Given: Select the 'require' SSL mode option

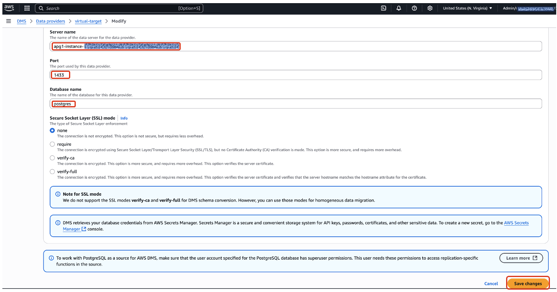Looking at the screenshot, I should (x=52, y=144).
